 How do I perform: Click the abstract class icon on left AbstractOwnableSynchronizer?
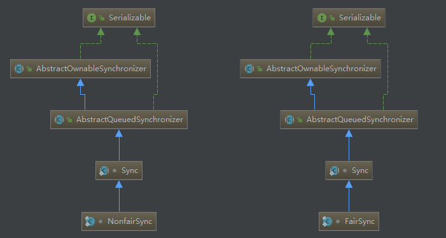(x=19, y=69)
